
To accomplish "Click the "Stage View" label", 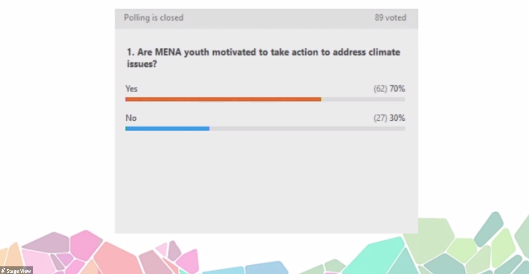I will tap(18, 271).
